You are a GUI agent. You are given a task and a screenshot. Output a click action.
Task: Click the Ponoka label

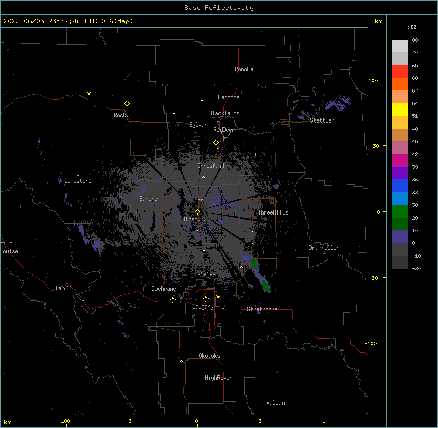click(244, 69)
